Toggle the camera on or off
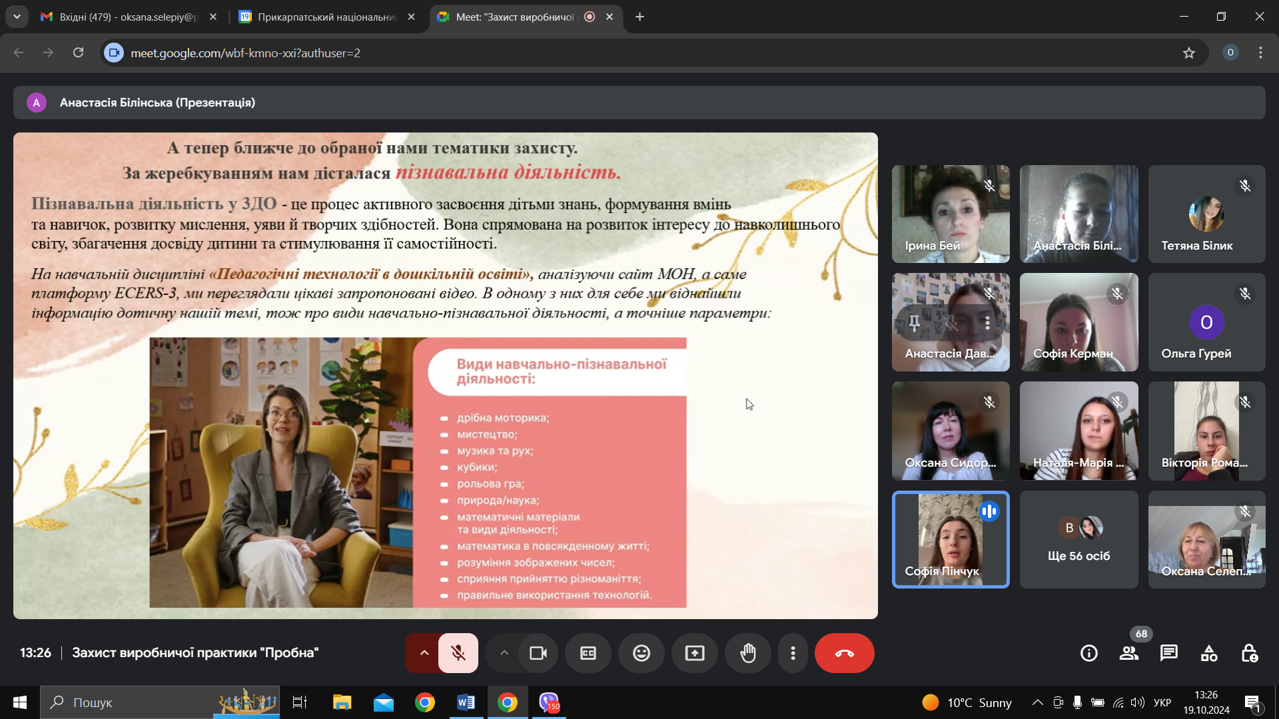The width and height of the screenshot is (1279, 719). [x=538, y=653]
